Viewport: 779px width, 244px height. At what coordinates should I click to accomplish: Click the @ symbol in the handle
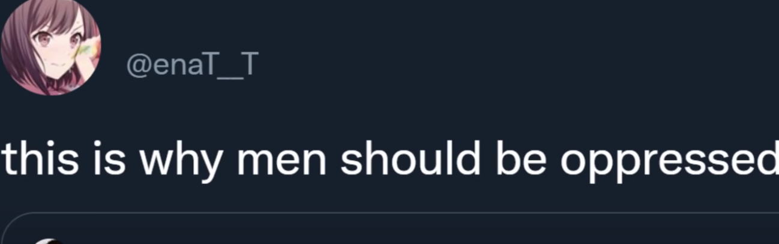click(x=138, y=65)
